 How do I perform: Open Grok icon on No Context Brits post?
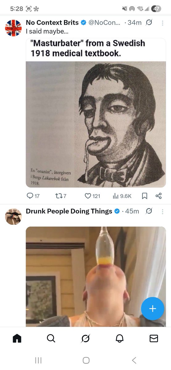click(x=149, y=23)
